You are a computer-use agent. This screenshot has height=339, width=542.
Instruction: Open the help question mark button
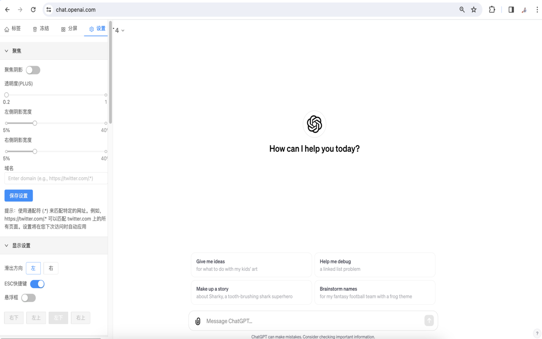click(537, 333)
